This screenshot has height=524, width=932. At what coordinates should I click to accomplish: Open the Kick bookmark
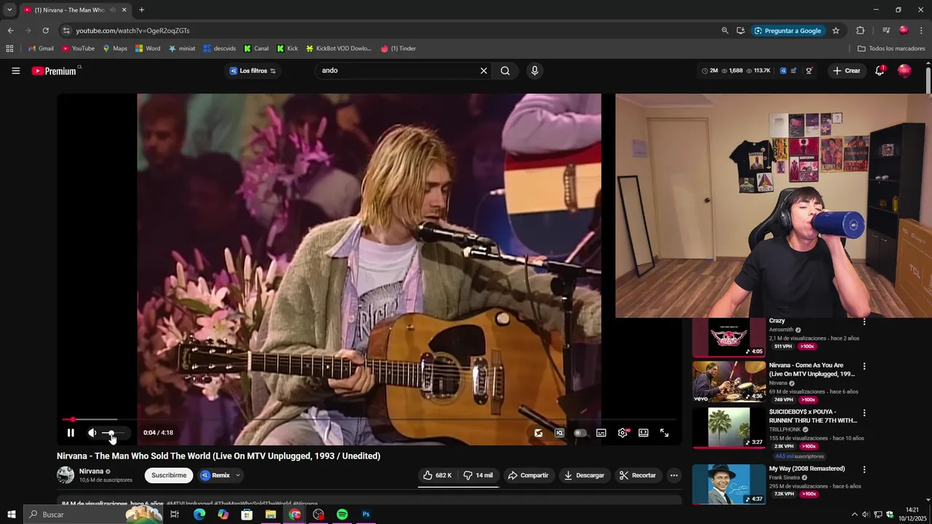click(x=288, y=49)
